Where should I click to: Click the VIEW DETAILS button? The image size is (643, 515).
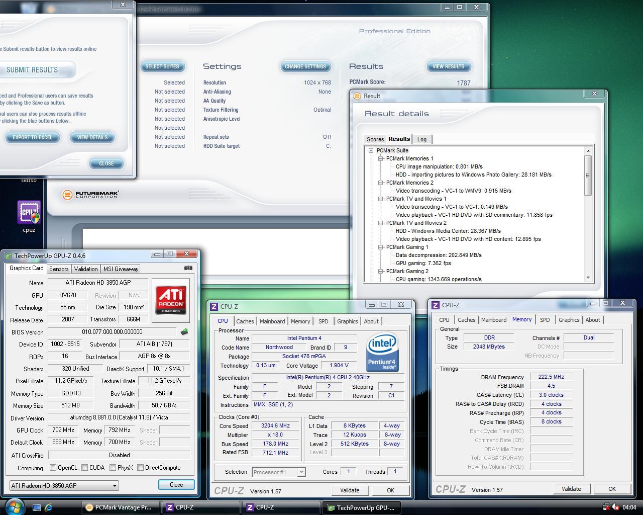tap(92, 137)
